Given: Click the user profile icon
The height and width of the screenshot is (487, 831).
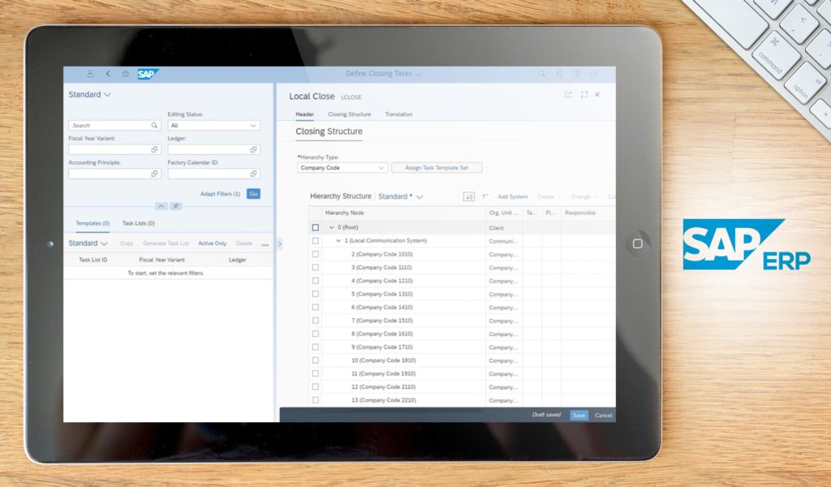Looking at the screenshot, I should click(x=89, y=73).
